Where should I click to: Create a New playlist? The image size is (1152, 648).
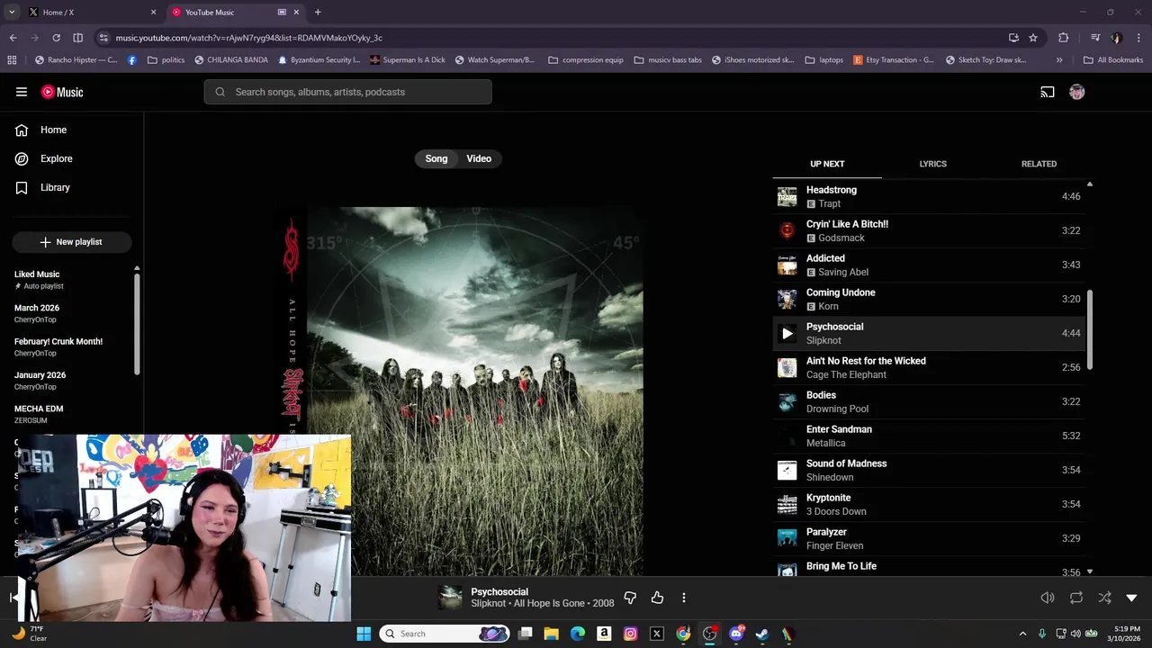click(72, 242)
